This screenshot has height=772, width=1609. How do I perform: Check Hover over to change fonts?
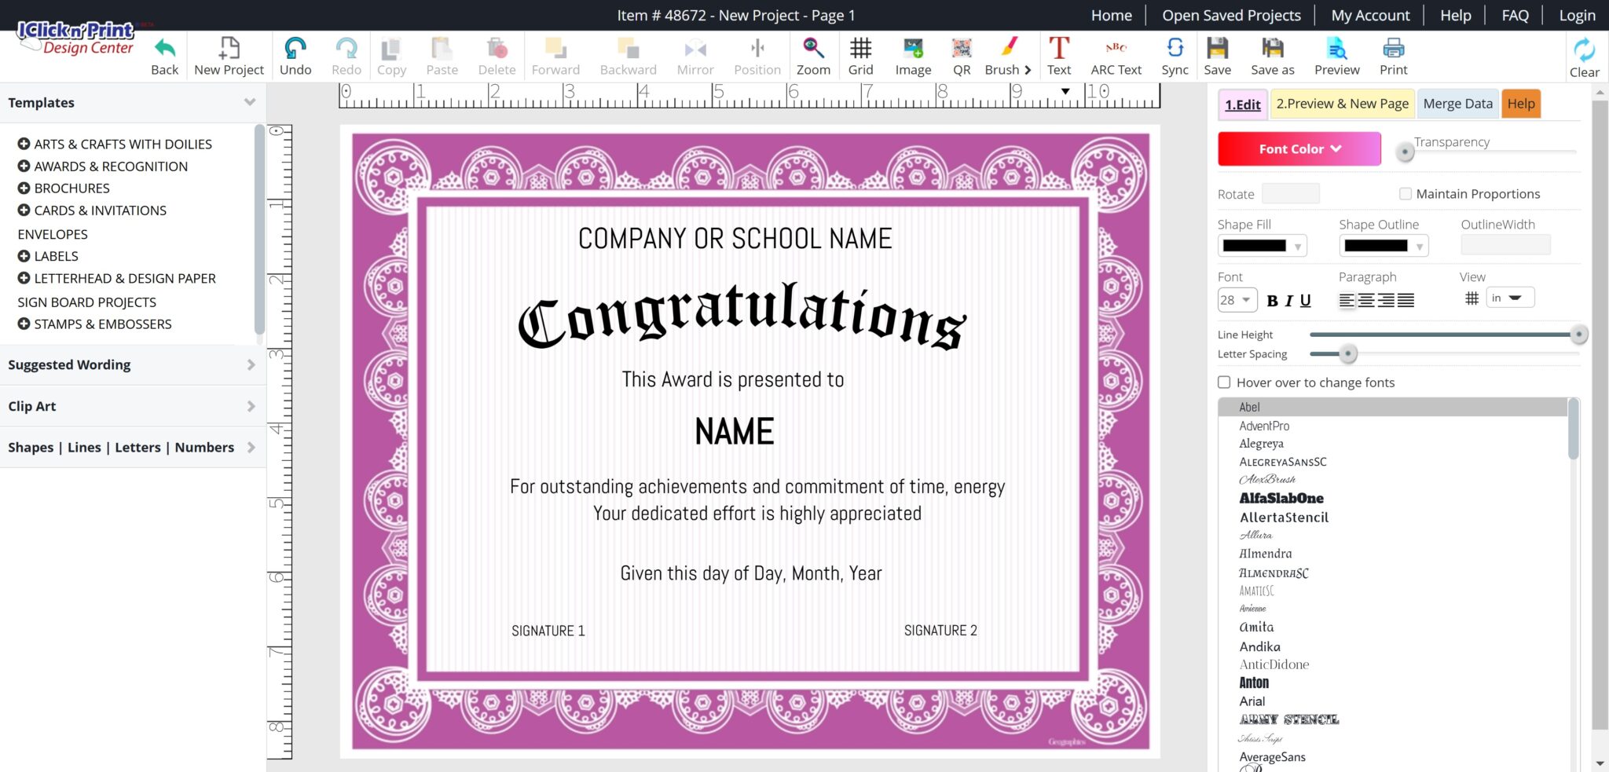1223,382
